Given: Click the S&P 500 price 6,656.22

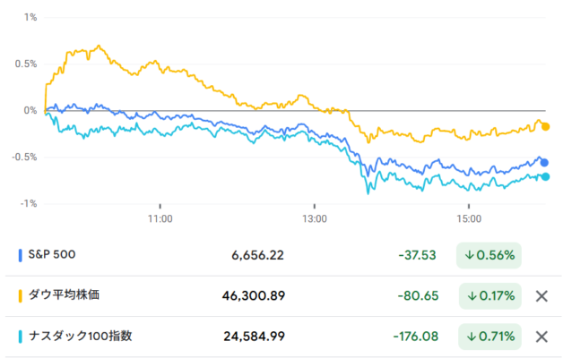Looking at the screenshot, I should click(257, 255).
